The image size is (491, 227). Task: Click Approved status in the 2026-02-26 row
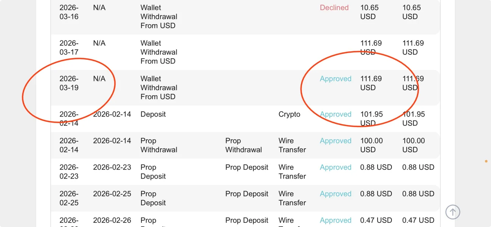click(x=336, y=220)
